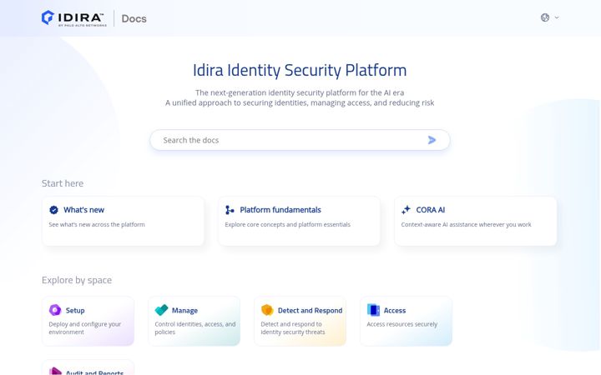Click the Docs header link
This screenshot has width=601, height=375.
point(134,18)
